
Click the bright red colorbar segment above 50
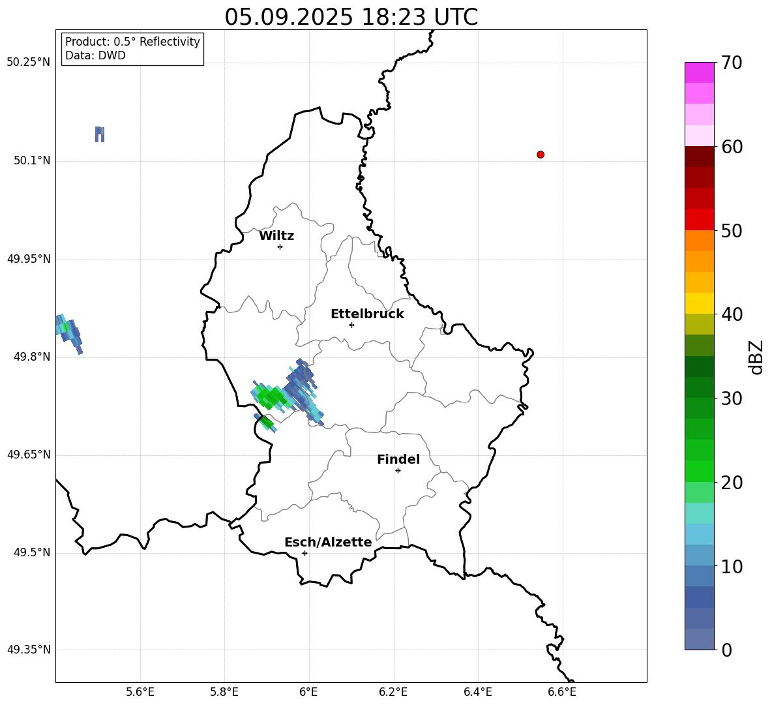tap(699, 220)
